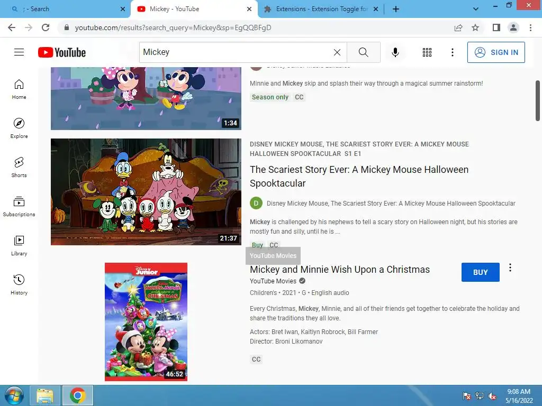
Task: Select the Mickey - YouTube tab
Action: pos(194,9)
